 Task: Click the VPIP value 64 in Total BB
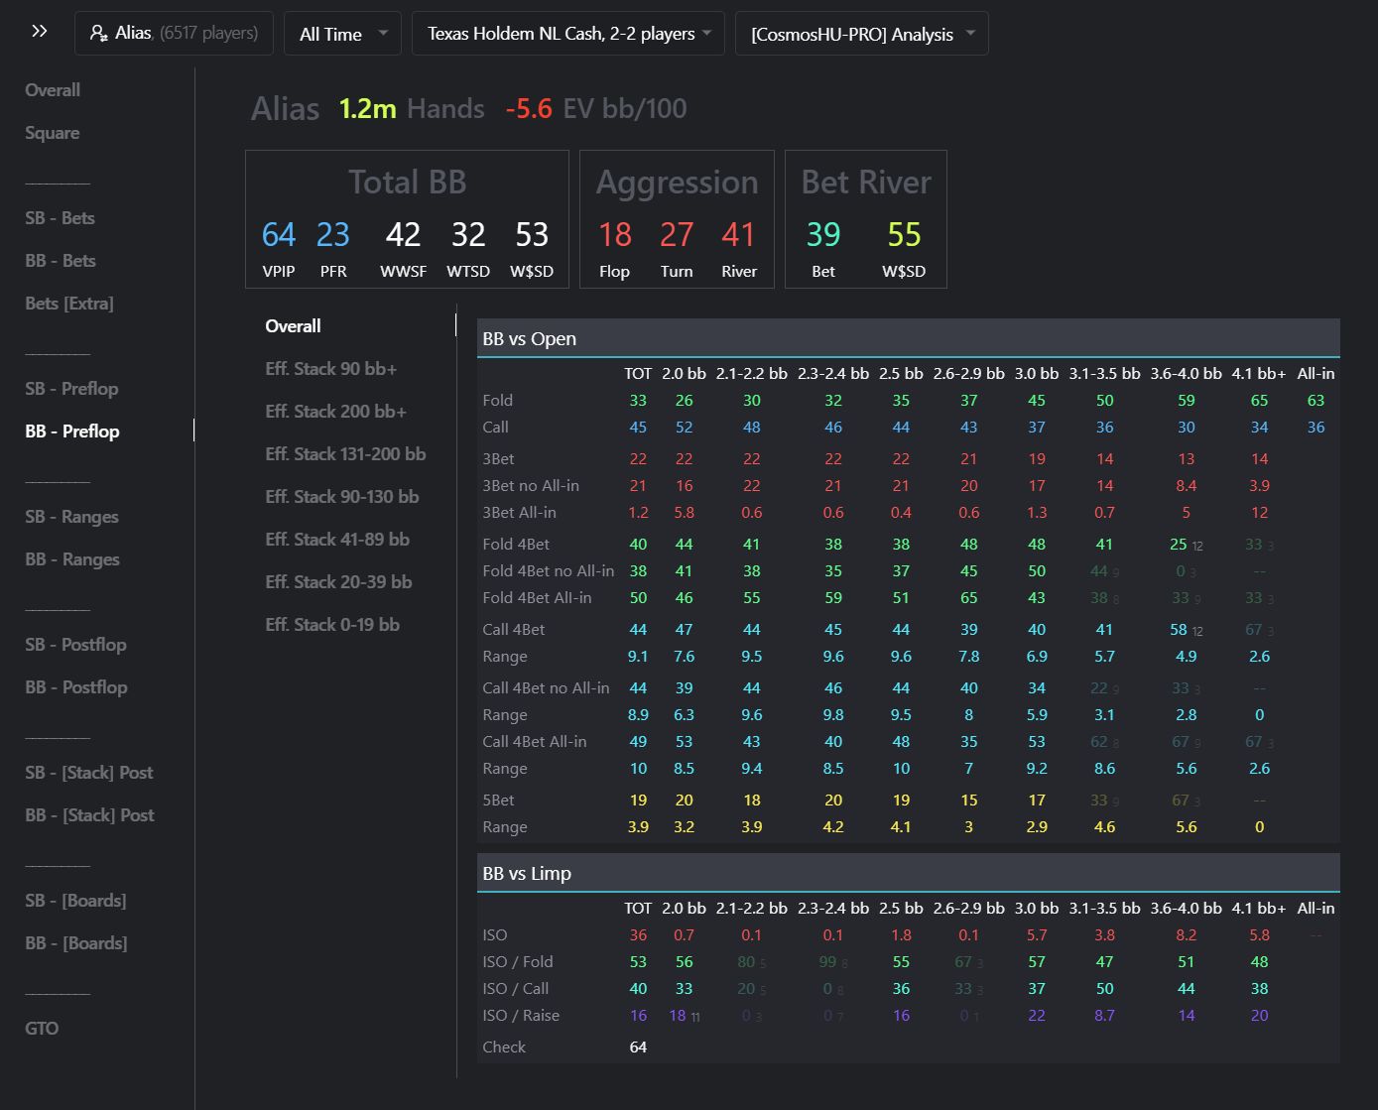[279, 235]
